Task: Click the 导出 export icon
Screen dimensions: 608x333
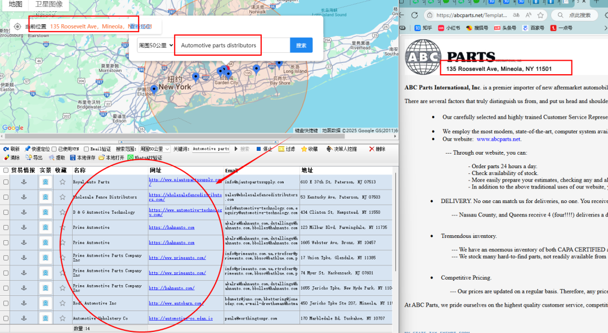Action: [x=29, y=157]
